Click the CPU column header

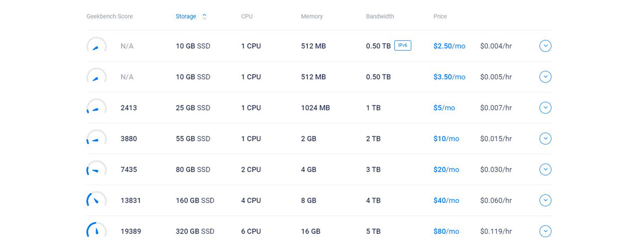pos(247,16)
